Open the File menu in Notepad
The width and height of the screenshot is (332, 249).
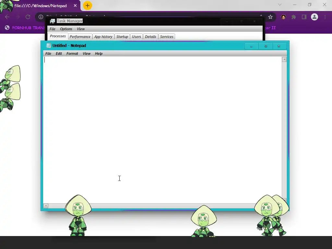(x=48, y=53)
